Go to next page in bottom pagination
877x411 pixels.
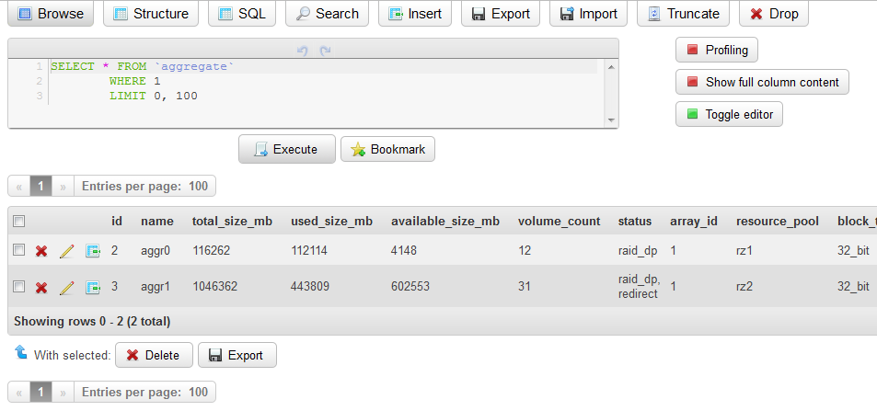tap(63, 392)
